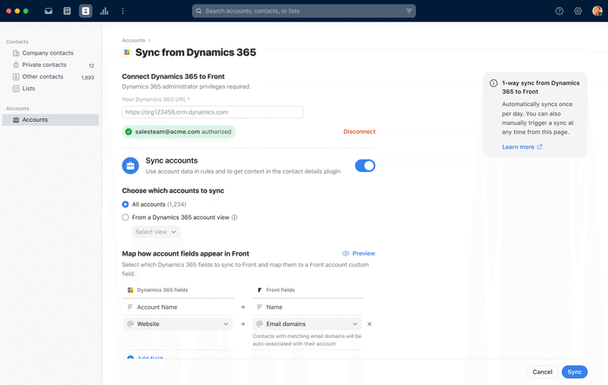Select From a Dynamics 365 account view radio
The height and width of the screenshot is (385, 608).
pos(125,217)
